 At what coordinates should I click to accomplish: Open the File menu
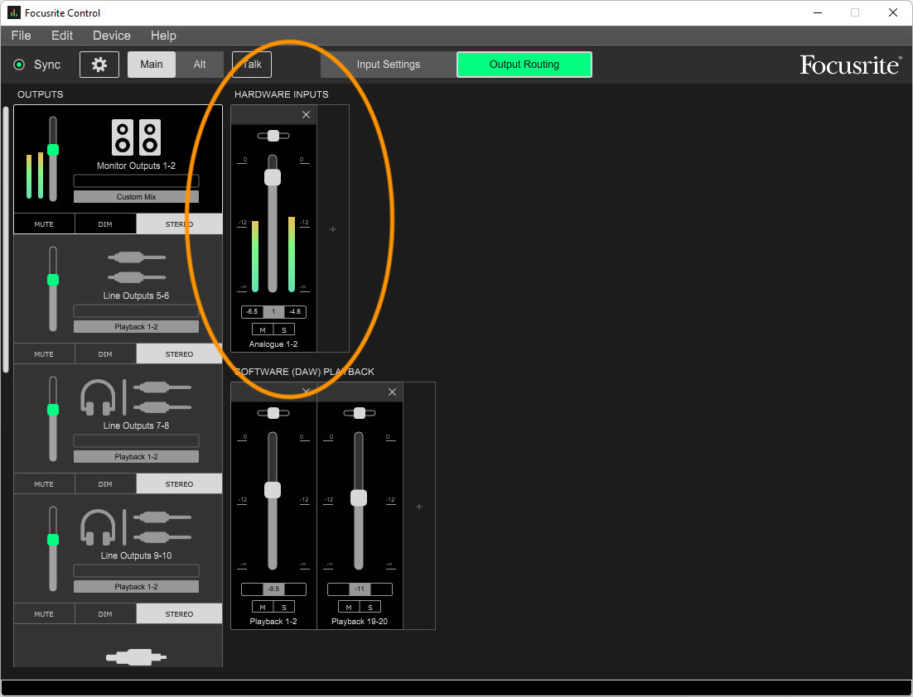click(21, 36)
